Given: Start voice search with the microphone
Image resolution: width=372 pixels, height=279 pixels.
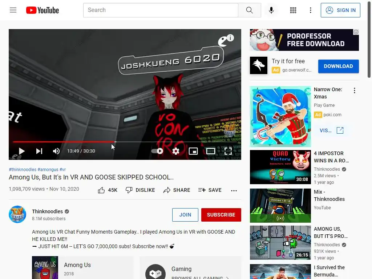Looking at the screenshot, I should pyautogui.click(x=271, y=10).
